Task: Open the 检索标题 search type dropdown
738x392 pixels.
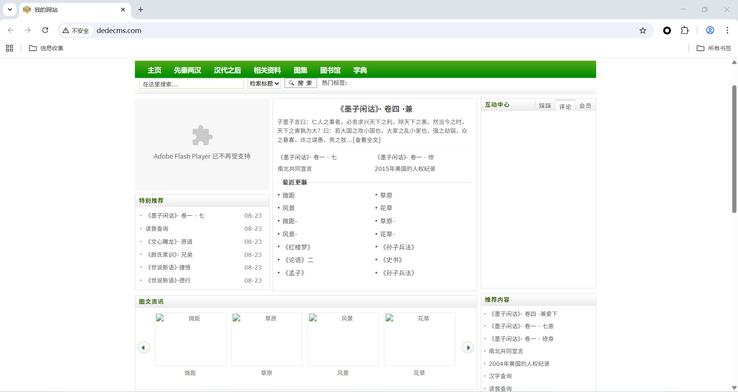Action: click(264, 83)
